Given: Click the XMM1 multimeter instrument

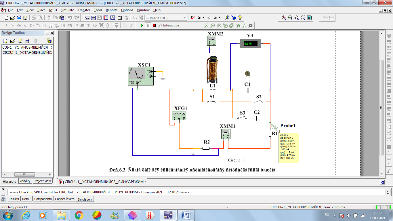Looking at the screenshot, I should (226, 134).
